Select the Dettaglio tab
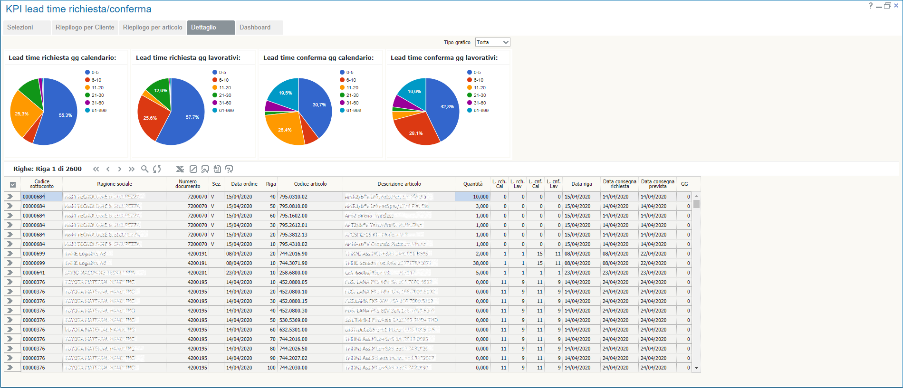The image size is (903, 388). [x=211, y=28]
